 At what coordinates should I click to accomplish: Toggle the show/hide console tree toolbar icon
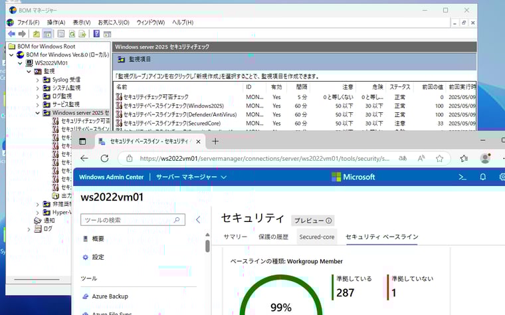point(47,34)
